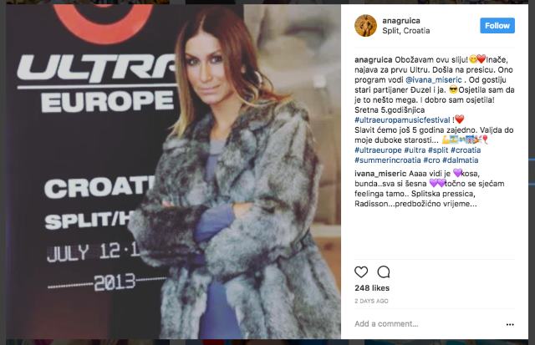Open the Ultra Europe post photo
This screenshot has height=345, width=535.
pyautogui.click(x=173, y=171)
